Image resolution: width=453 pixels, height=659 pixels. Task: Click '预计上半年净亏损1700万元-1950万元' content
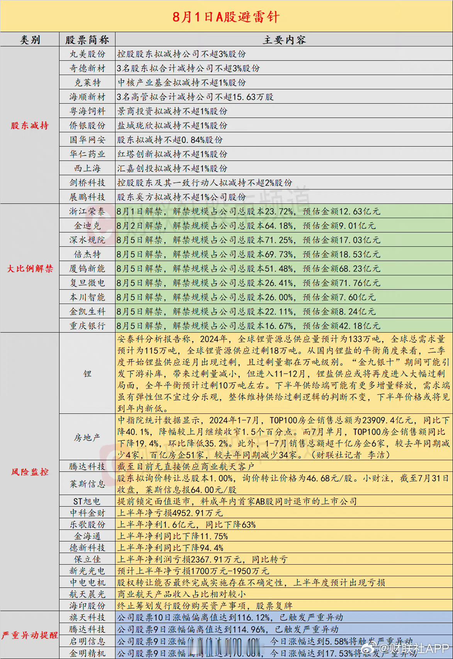(193, 571)
